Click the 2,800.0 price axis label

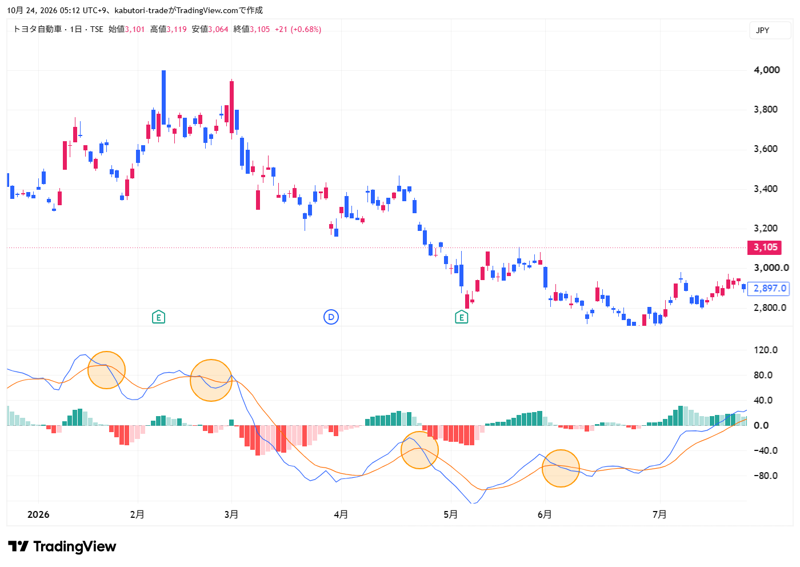pos(770,308)
